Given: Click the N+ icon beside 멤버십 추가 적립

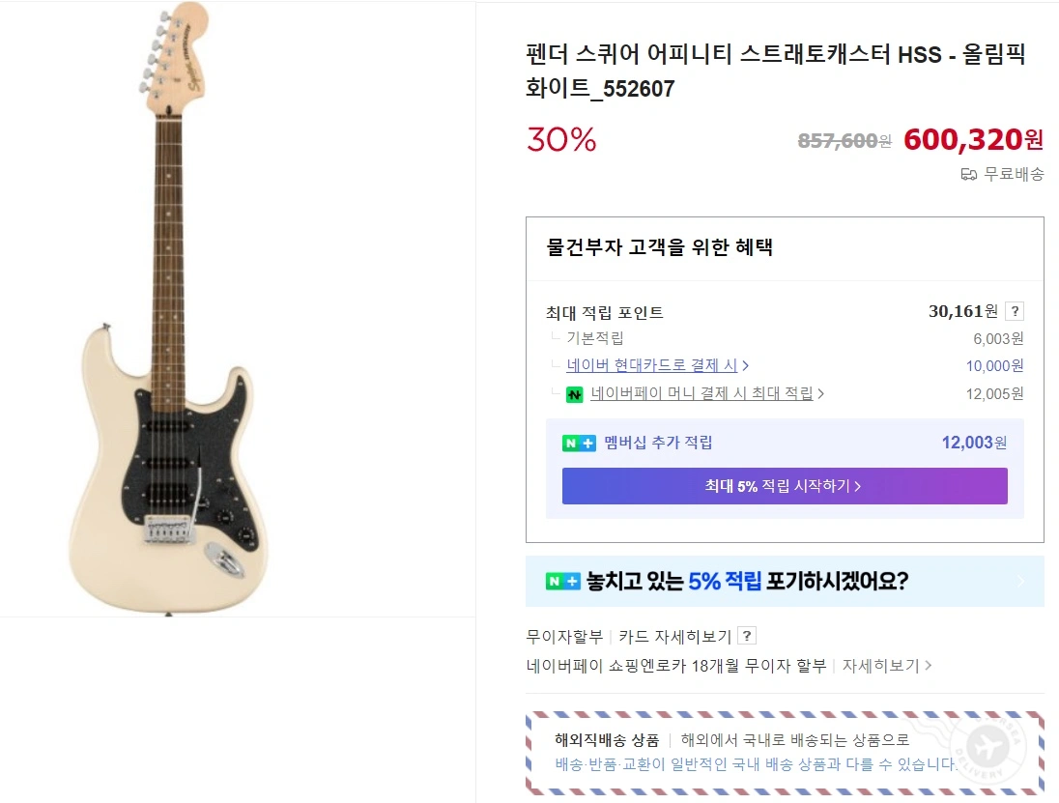Looking at the screenshot, I should click(580, 444).
